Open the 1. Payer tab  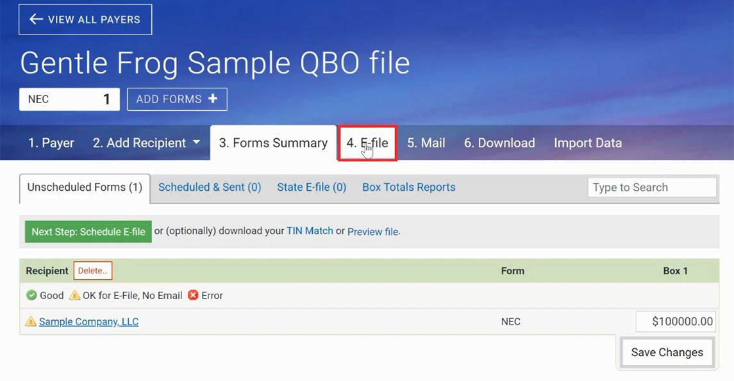51,143
